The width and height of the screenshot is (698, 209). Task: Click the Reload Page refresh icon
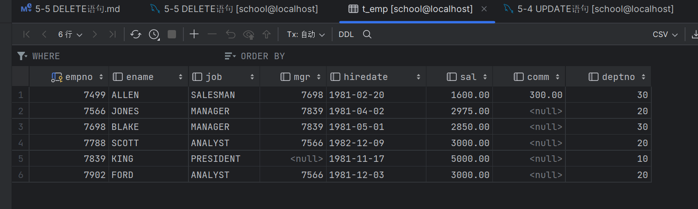coord(136,34)
